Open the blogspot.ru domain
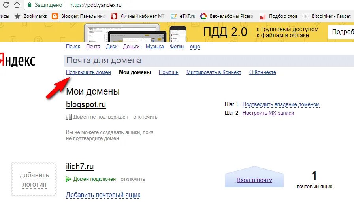This screenshot has height=208, width=354. (x=86, y=104)
